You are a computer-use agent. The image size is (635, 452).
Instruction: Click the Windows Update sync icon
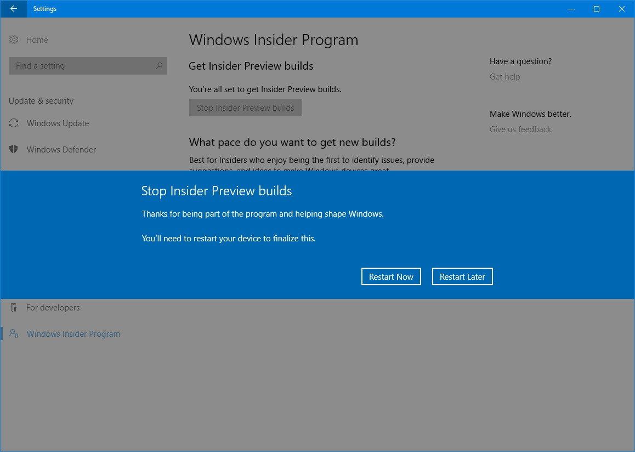[13, 123]
